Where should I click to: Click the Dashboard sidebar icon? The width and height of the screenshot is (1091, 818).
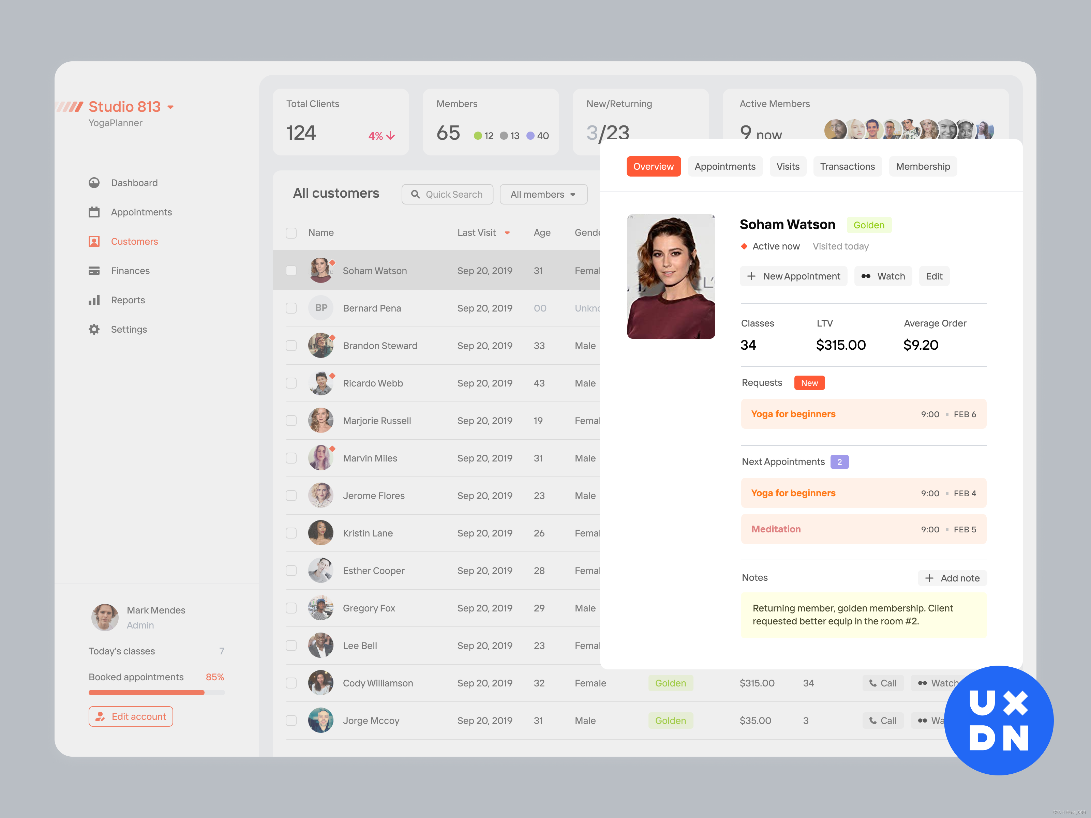(94, 183)
